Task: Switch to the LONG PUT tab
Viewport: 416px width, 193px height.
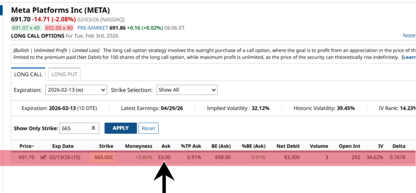Action: pyautogui.click(x=64, y=74)
